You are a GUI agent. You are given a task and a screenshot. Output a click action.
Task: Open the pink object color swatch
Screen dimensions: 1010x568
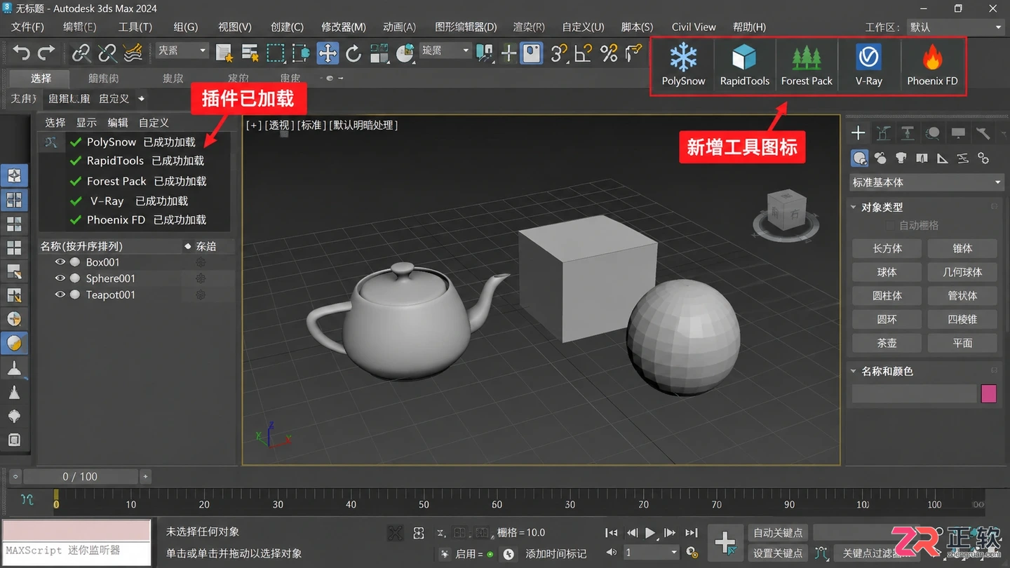pyautogui.click(x=989, y=393)
